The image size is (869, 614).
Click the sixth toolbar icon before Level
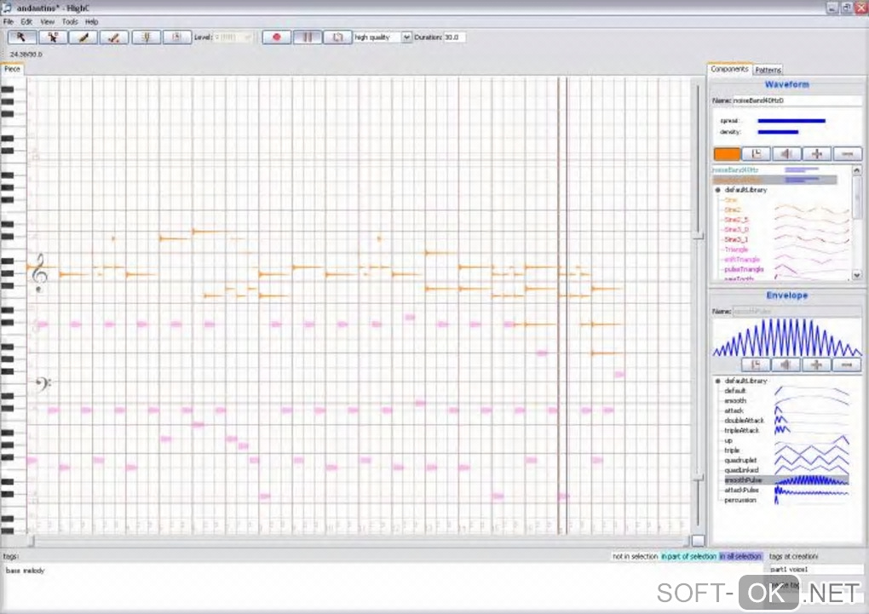177,37
